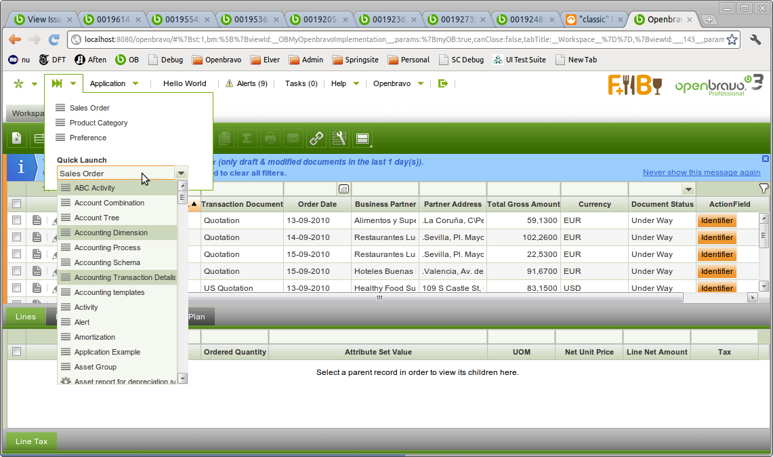Screen dimensions: 773x457
Task: Expand the Application menu dropdown
Action: point(135,83)
